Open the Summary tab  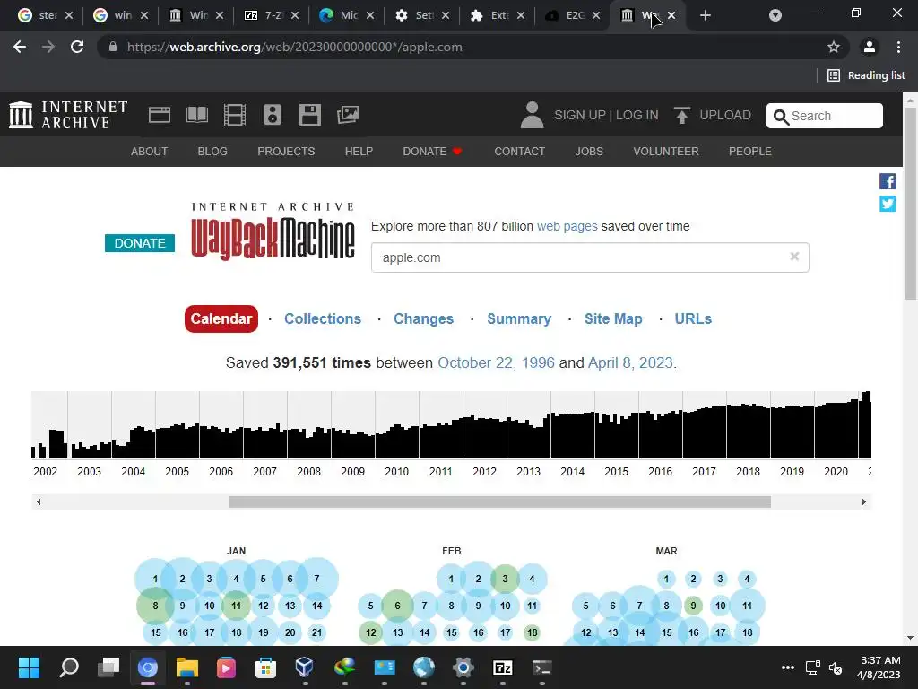519,318
